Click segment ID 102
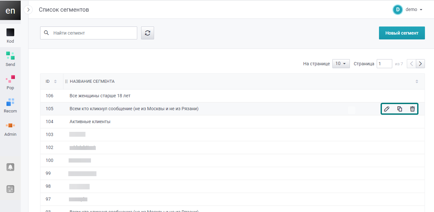434x212 pixels. (50, 148)
